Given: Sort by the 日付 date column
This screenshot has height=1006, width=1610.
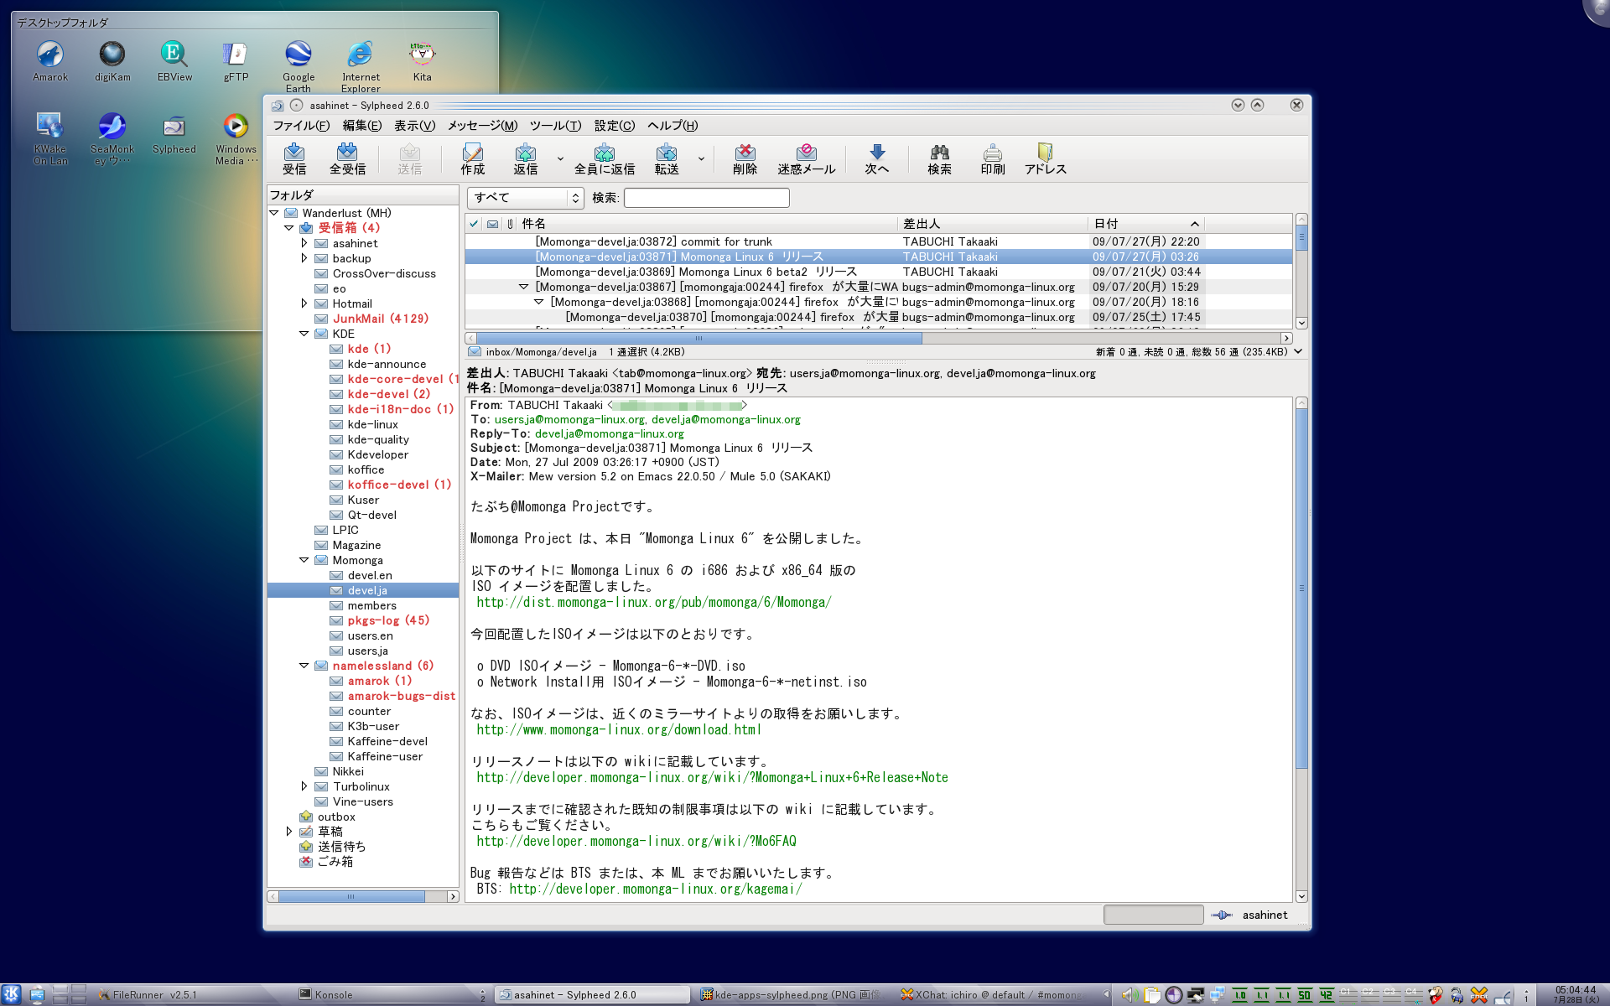Looking at the screenshot, I should point(1145,224).
